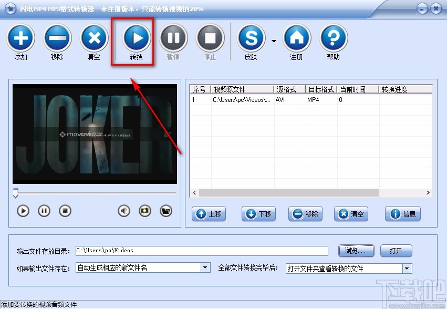The height and width of the screenshot is (309, 447).
Task: Click the 清空 icon to empty the list
Action: (94, 37)
